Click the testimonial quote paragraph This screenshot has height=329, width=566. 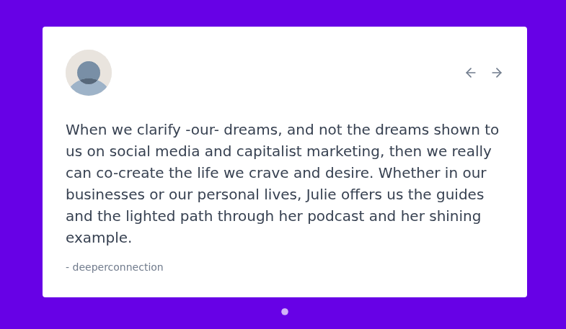click(x=281, y=184)
